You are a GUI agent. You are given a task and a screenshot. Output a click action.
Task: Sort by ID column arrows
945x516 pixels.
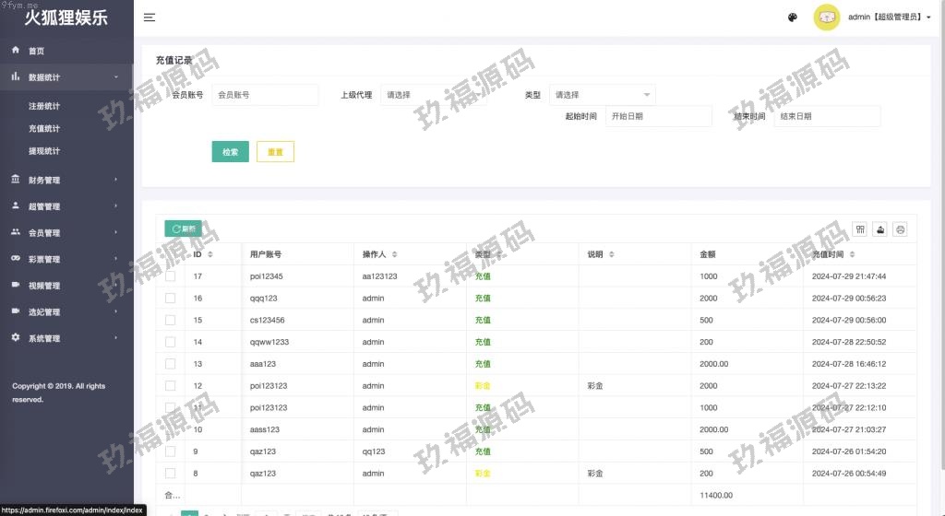(x=210, y=254)
